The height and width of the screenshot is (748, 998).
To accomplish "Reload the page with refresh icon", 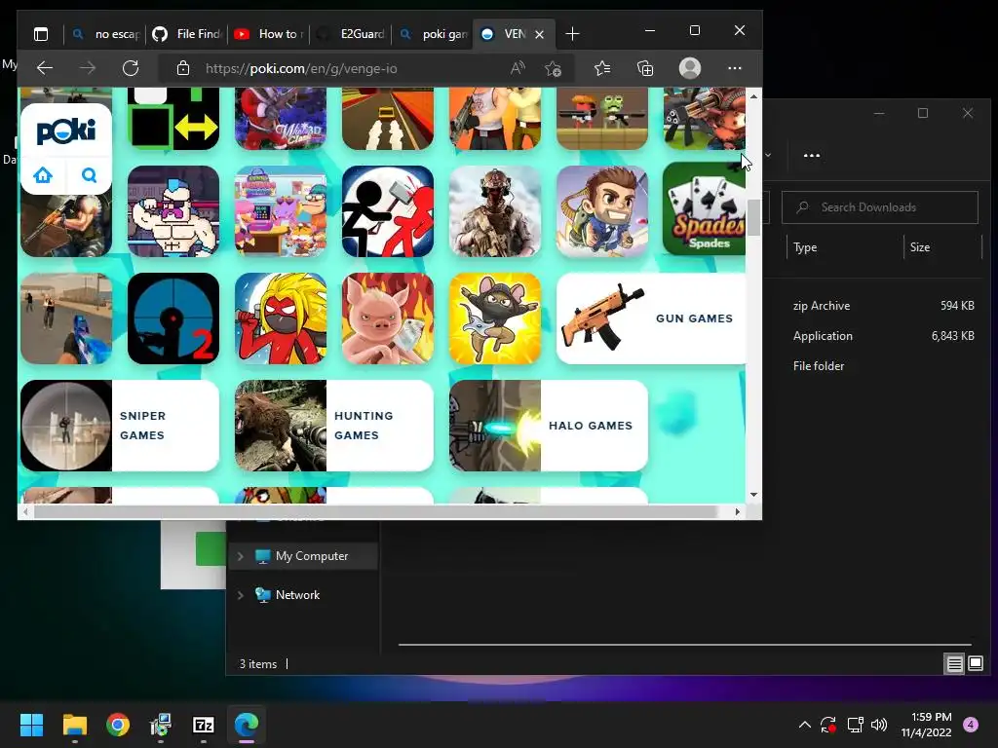I will 131,68.
